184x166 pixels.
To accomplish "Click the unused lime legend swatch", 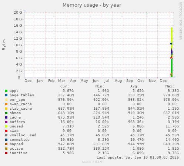I will coord(6,126).
